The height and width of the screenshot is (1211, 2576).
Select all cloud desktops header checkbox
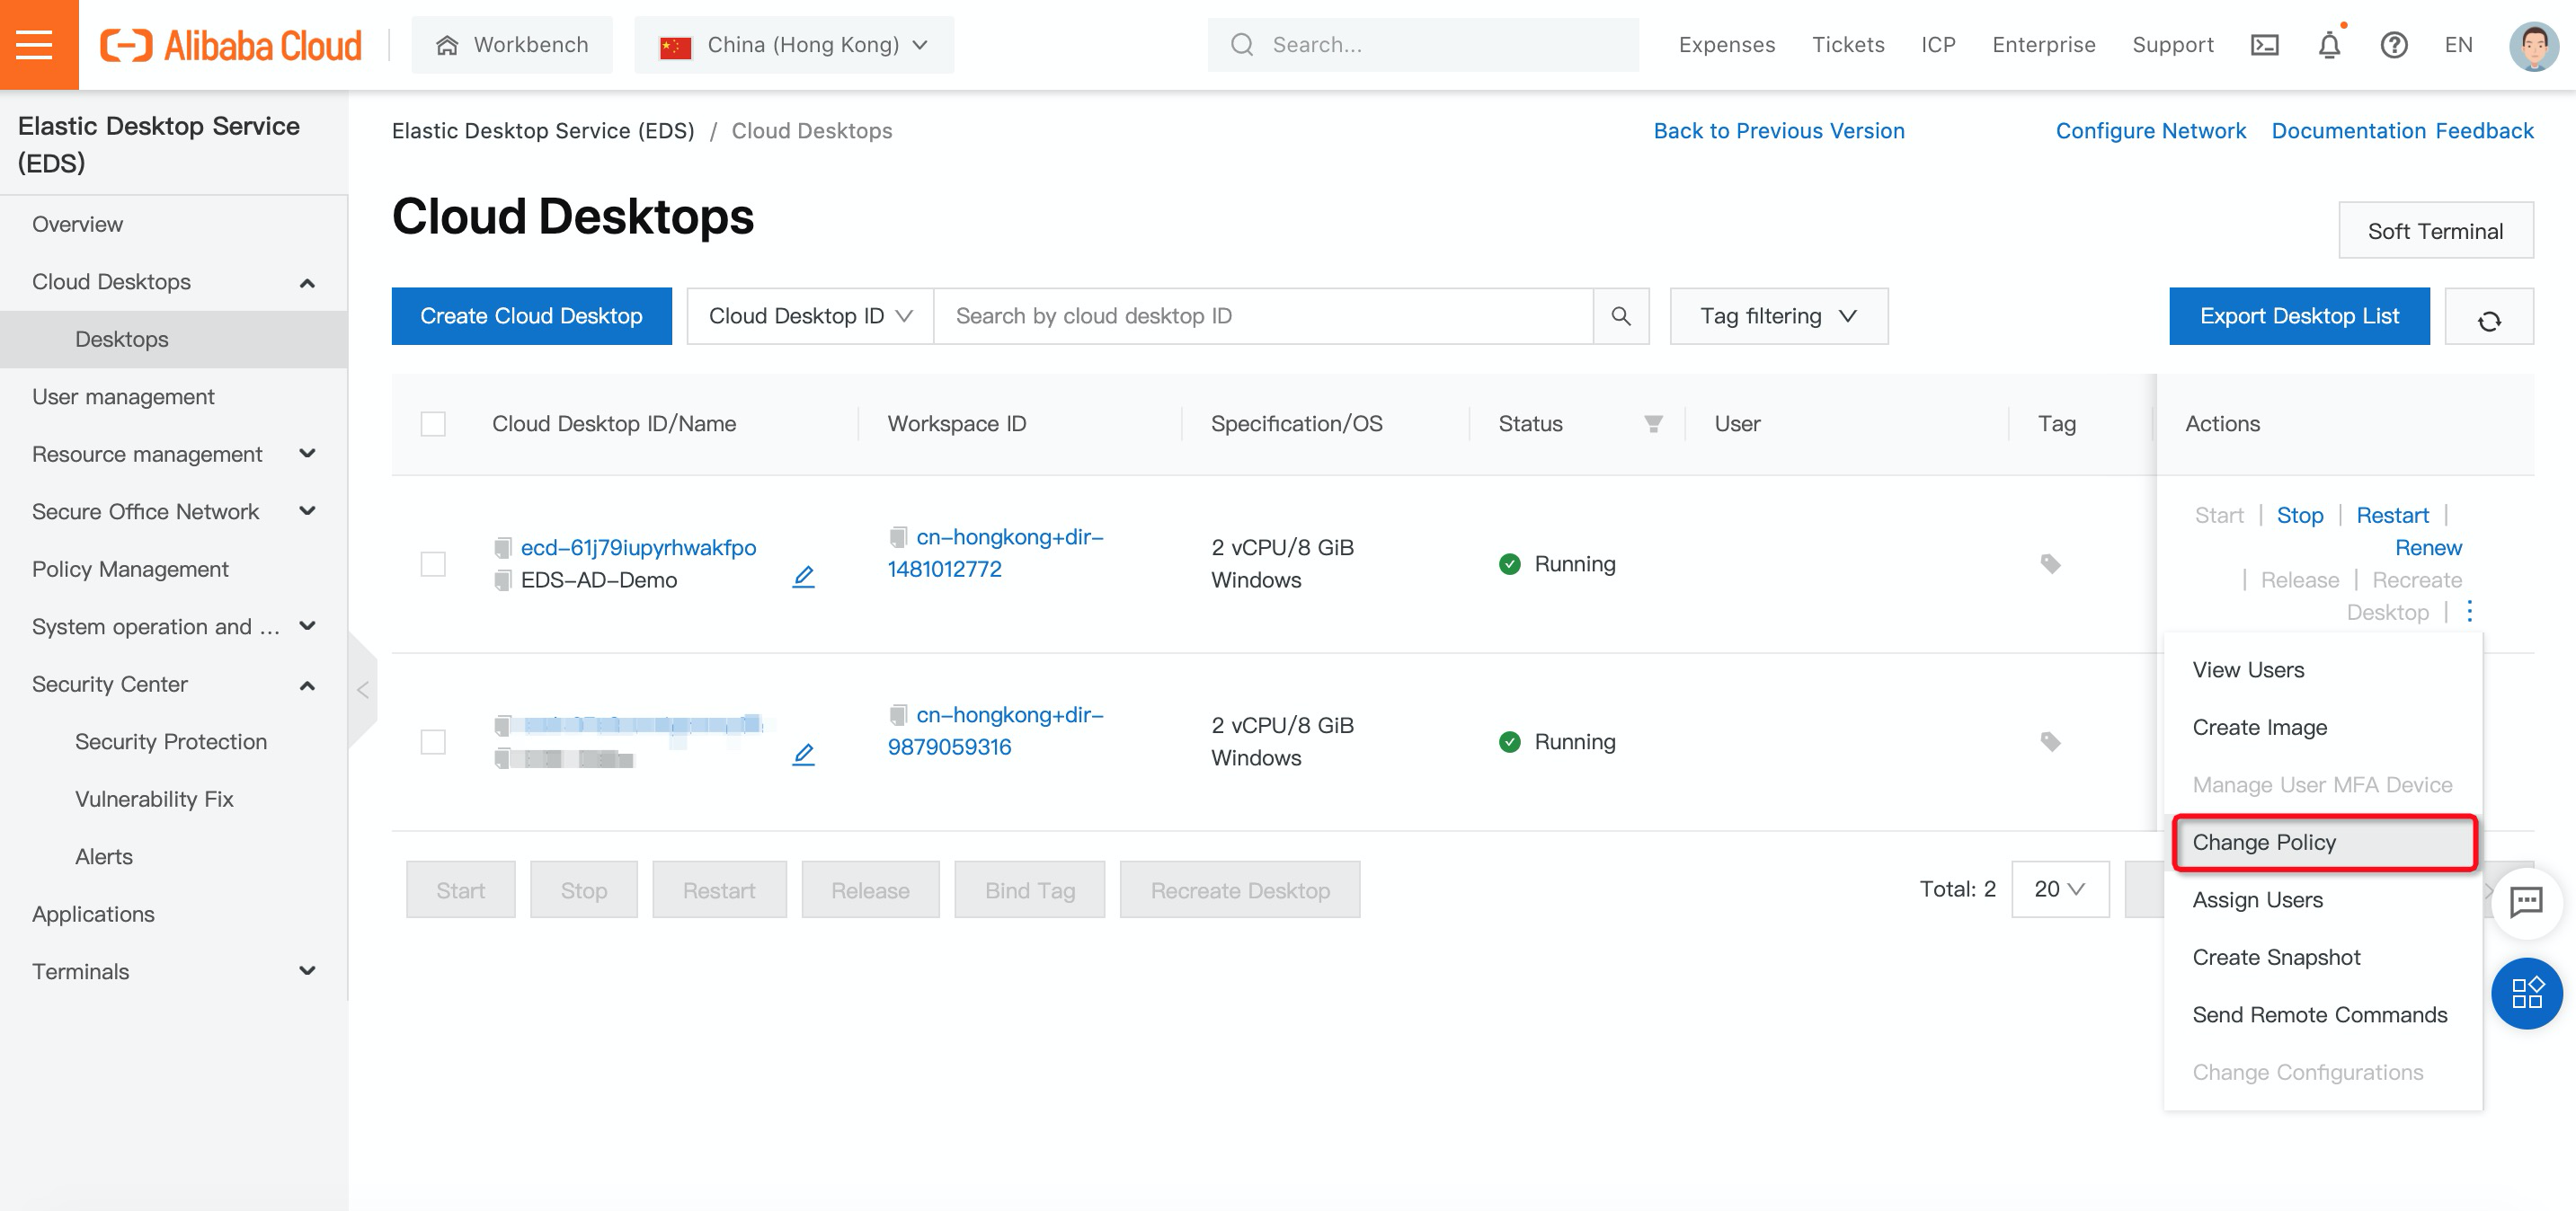[433, 424]
